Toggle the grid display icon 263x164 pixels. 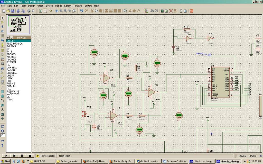(x=45, y=11)
